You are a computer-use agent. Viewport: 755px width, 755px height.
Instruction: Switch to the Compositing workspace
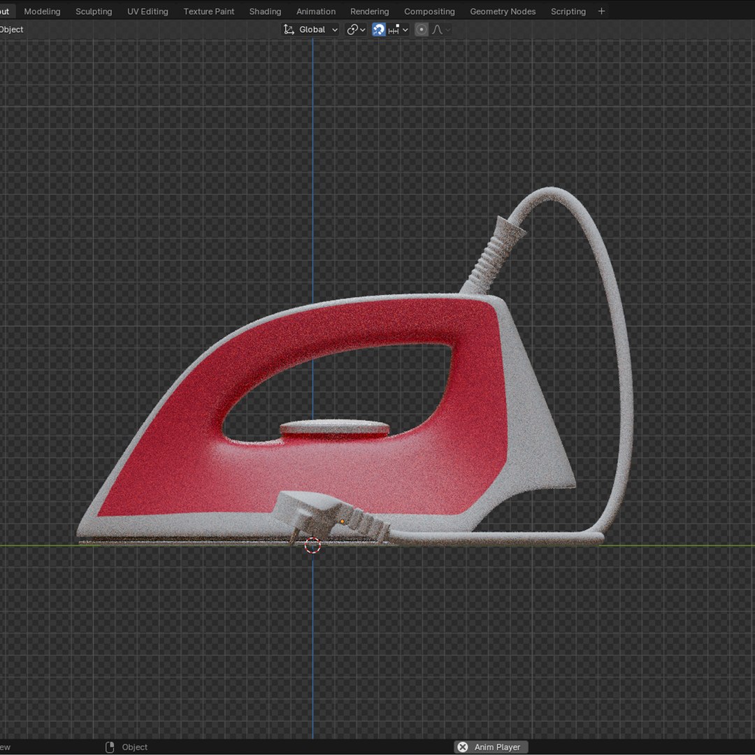pos(429,11)
